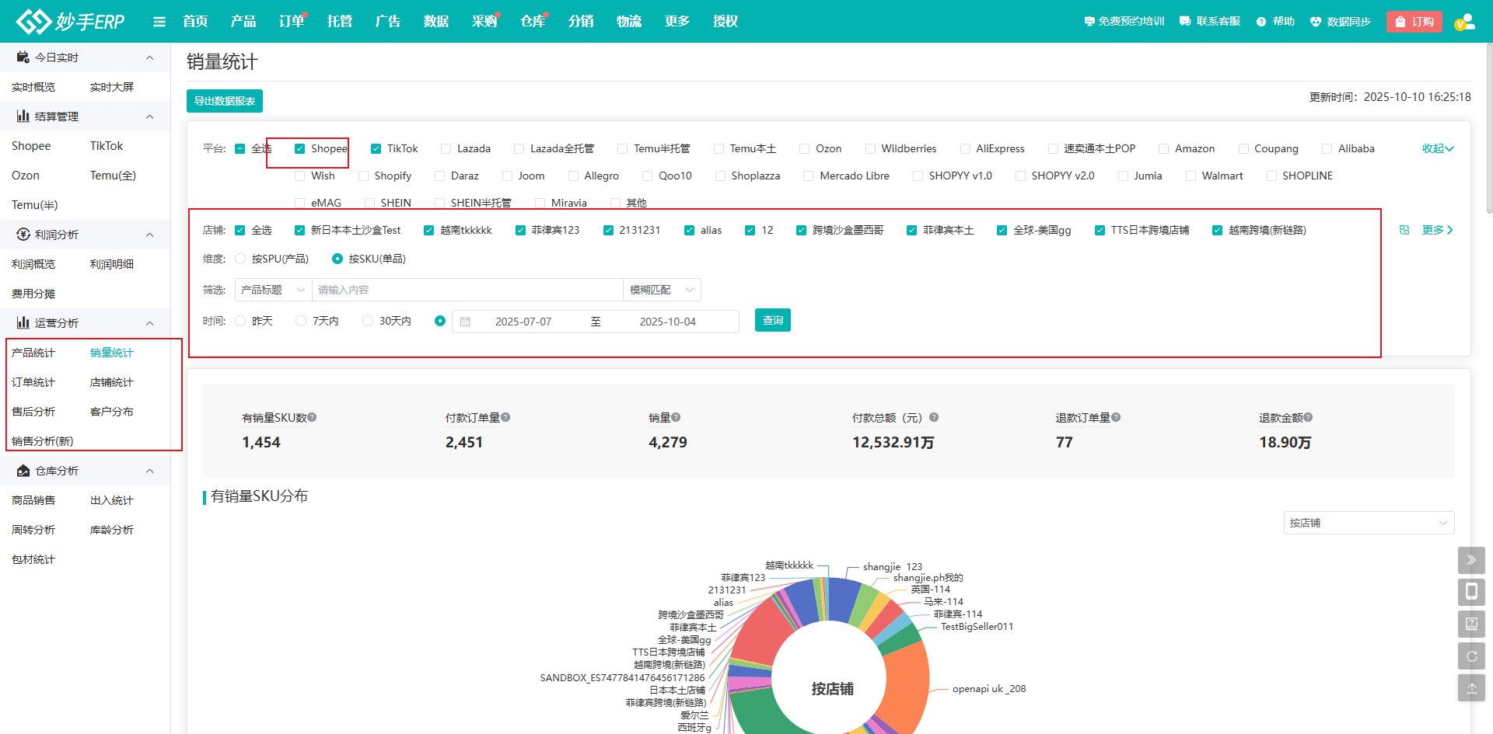This screenshot has height=734, width=1493.
Task: Click the calendar icon in the date range field
Action: [x=465, y=322]
